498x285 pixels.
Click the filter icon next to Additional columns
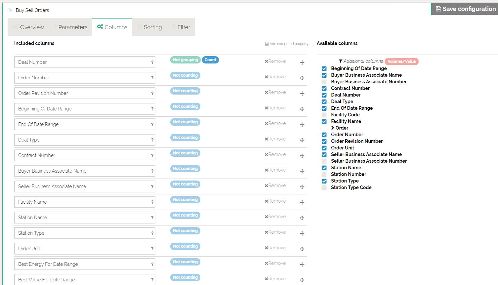click(340, 61)
